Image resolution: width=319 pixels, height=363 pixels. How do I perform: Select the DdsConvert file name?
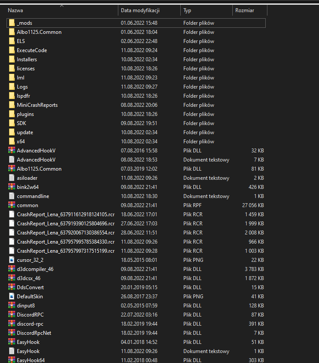pos(30,287)
